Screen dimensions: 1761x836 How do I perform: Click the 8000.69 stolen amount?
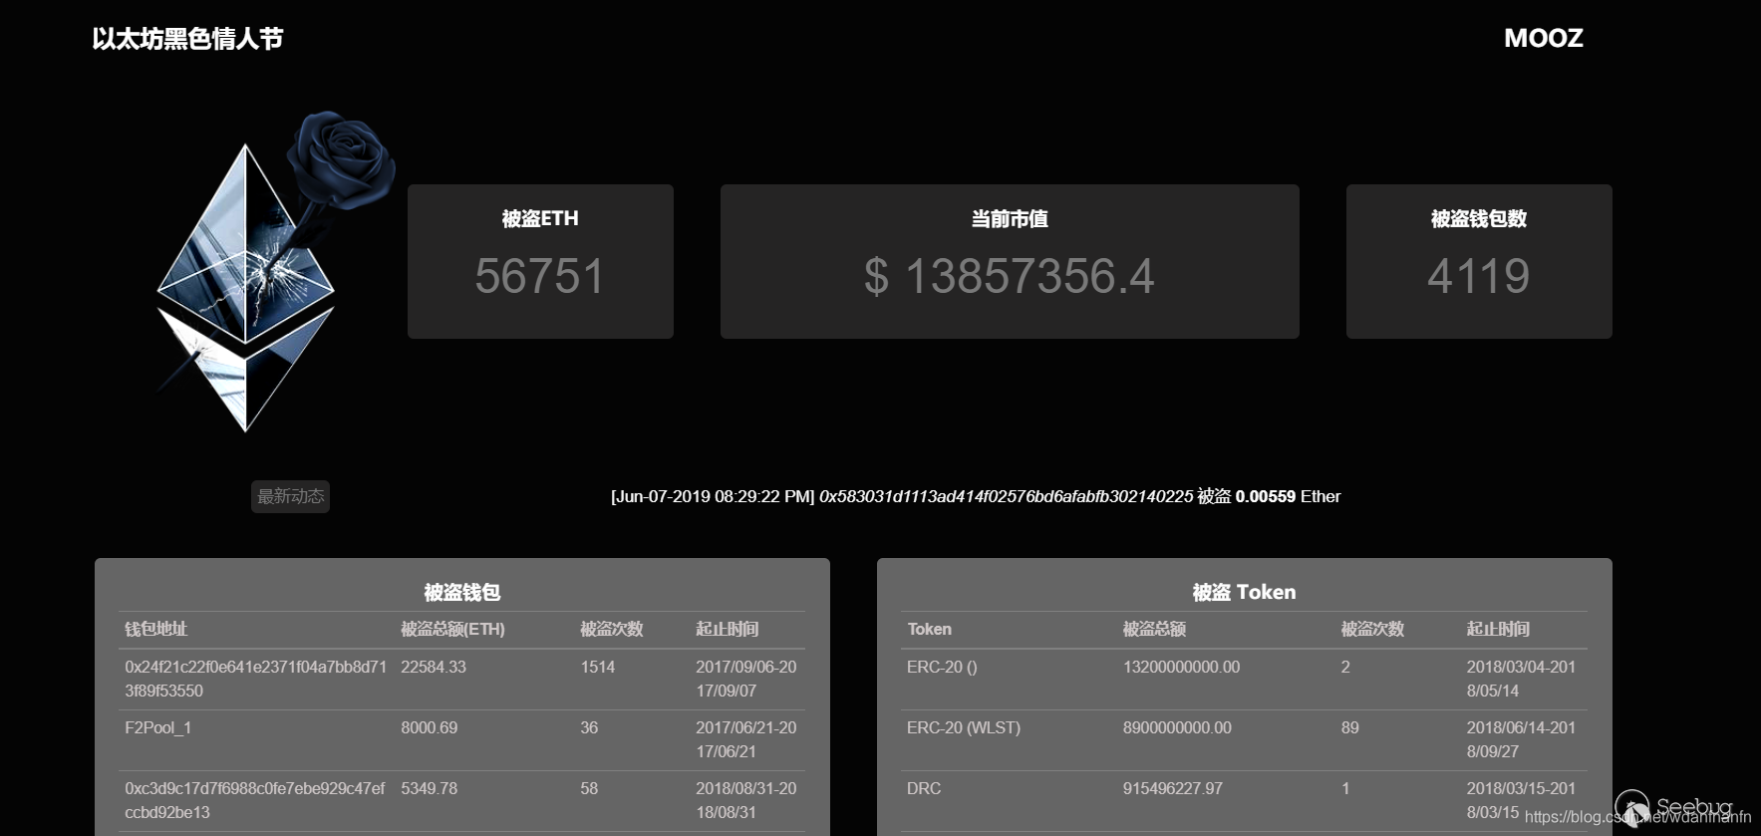[x=430, y=727]
